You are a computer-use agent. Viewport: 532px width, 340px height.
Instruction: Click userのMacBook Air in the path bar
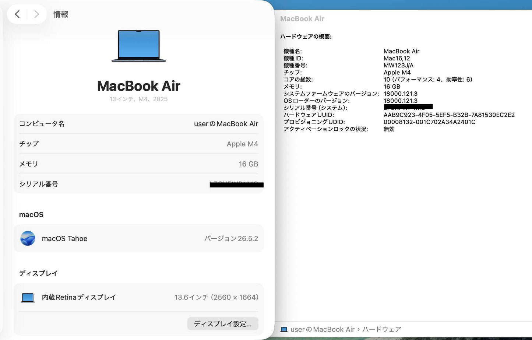click(x=323, y=329)
